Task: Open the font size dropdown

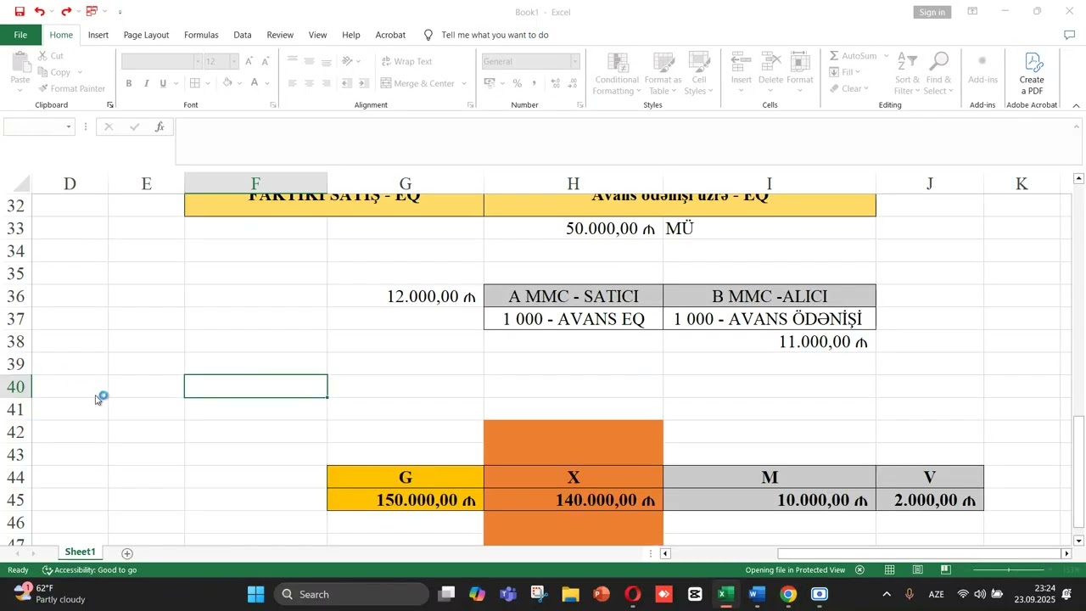Action: [x=233, y=61]
